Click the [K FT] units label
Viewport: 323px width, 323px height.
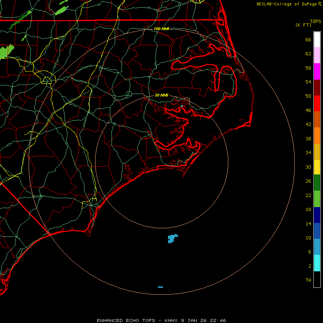pyautogui.click(x=303, y=25)
